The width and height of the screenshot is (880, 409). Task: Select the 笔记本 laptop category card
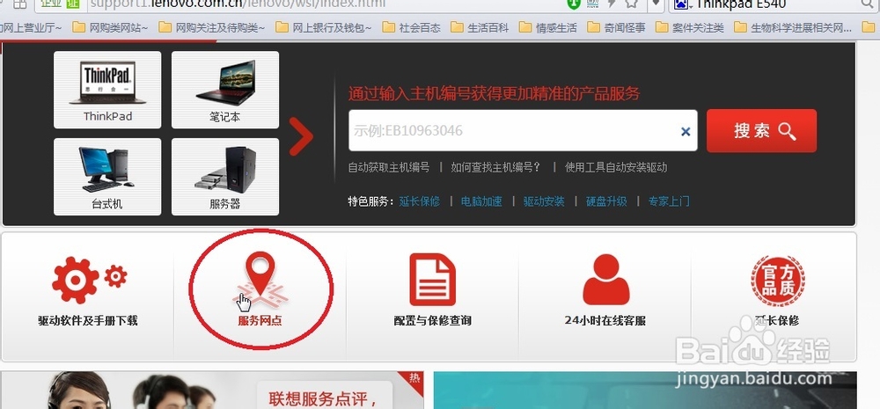[x=225, y=90]
